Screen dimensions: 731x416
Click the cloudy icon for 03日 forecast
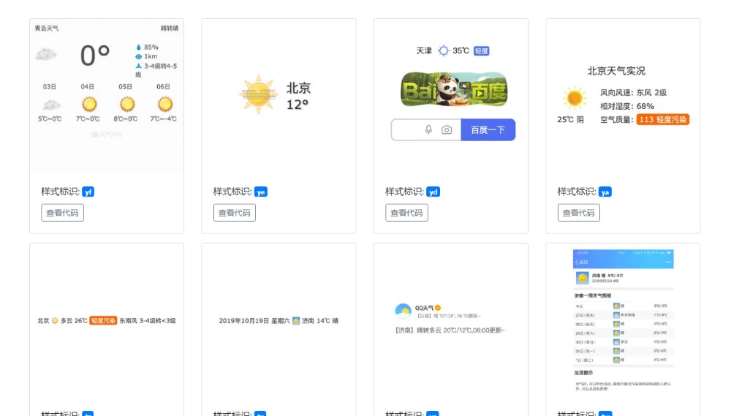[50, 105]
